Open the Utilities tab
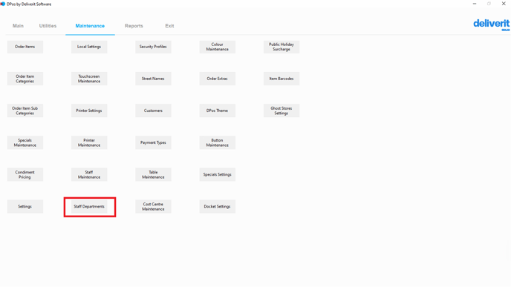Viewport: 511px width, 287px height. [x=48, y=26]
